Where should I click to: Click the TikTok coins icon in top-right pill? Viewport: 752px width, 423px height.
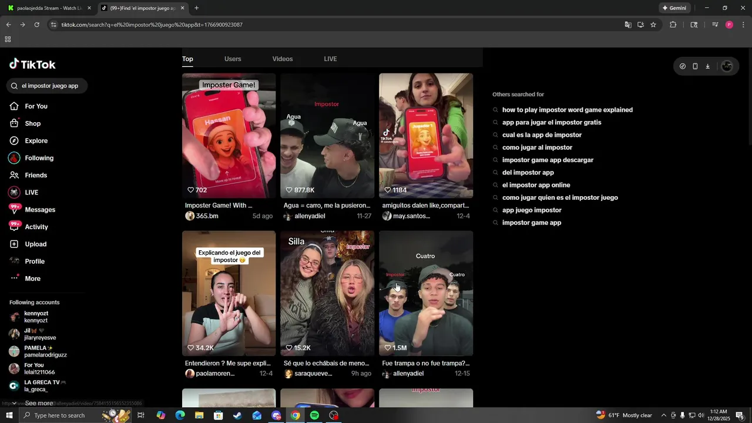(x=682, y=66)
